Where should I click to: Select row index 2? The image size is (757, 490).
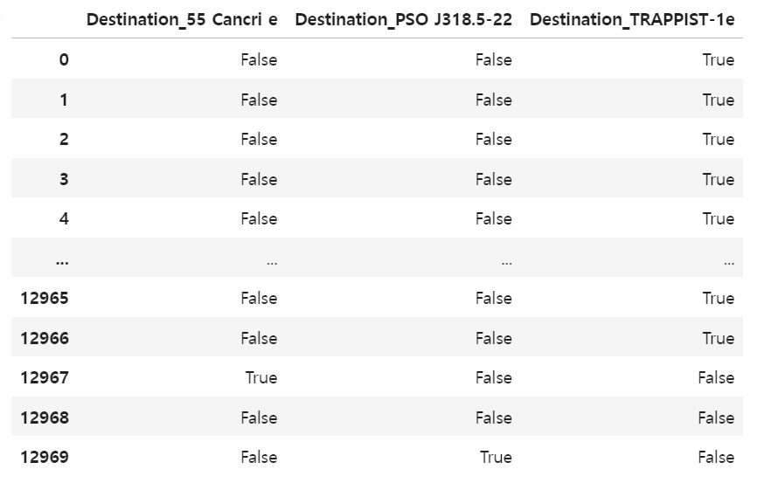tap(64, 140)
